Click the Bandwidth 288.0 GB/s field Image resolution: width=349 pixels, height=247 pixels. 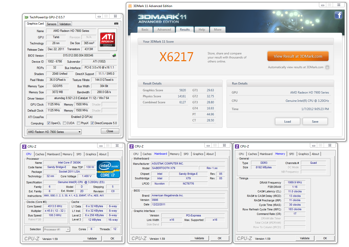coord(104,92)
